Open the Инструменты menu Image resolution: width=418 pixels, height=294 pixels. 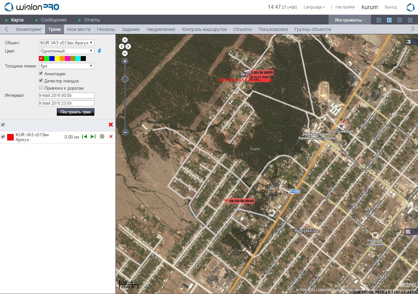(350, 20)
